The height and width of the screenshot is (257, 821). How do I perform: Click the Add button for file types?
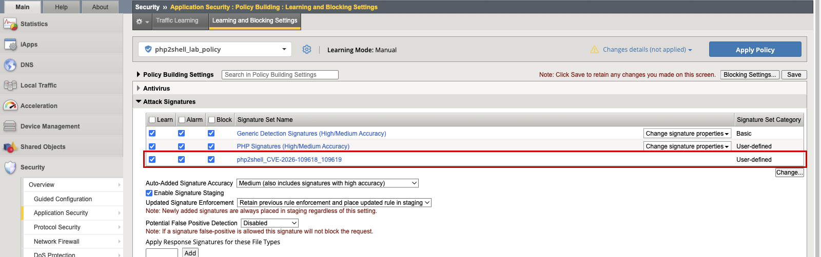coord(190,253)
